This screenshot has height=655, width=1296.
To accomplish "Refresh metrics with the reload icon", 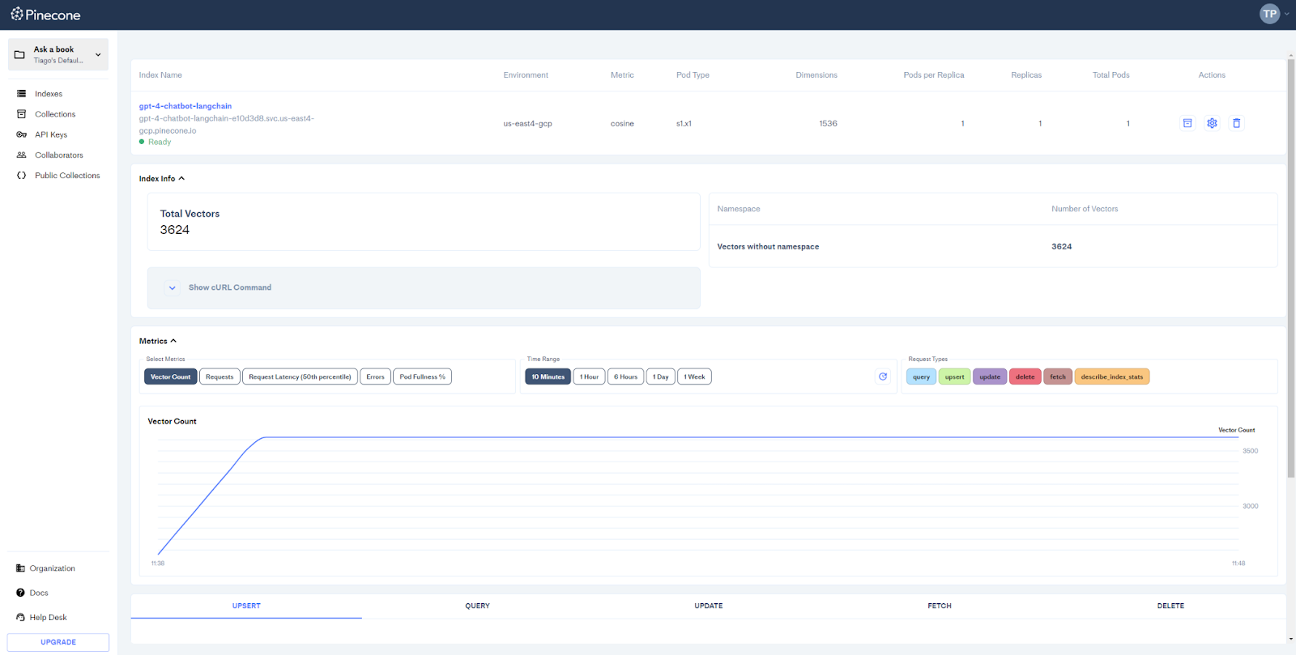I will [883, 376].
